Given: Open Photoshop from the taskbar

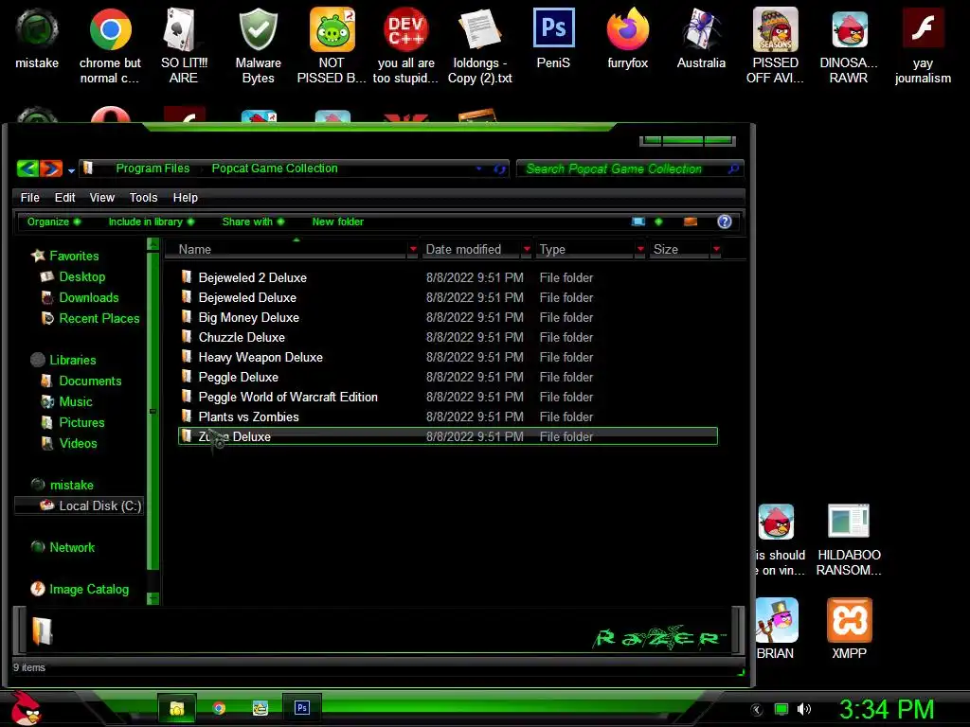Looking at the screenshot, I should 302,708.
